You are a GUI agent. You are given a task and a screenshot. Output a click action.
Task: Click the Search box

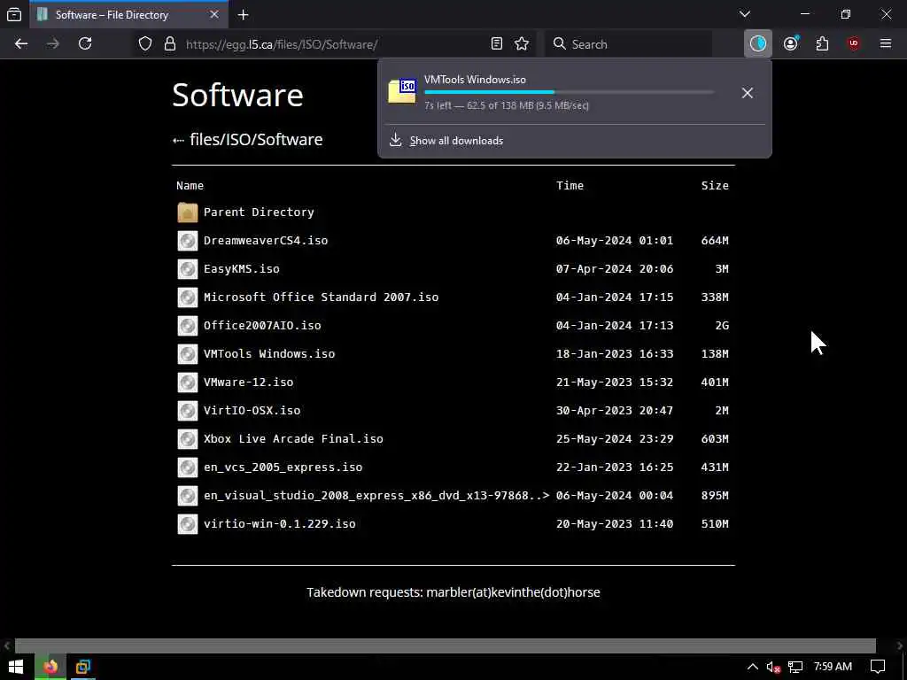pos(629,44)
